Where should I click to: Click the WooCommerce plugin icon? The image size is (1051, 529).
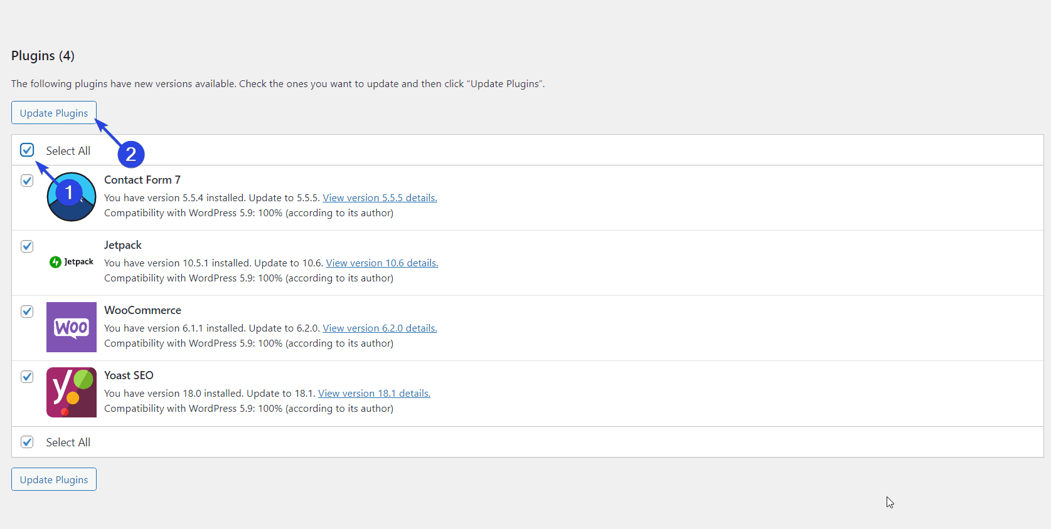point(72,327)
